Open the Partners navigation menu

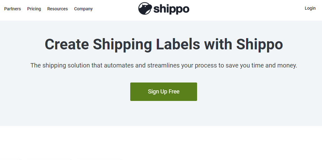[12, 9]
